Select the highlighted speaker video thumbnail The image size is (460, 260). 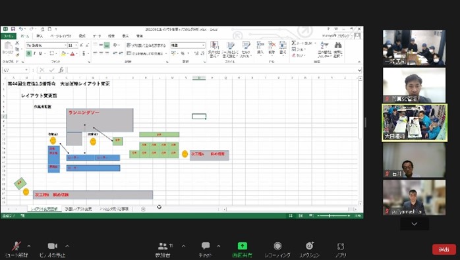pyautogui.click(x=415, y=123)
